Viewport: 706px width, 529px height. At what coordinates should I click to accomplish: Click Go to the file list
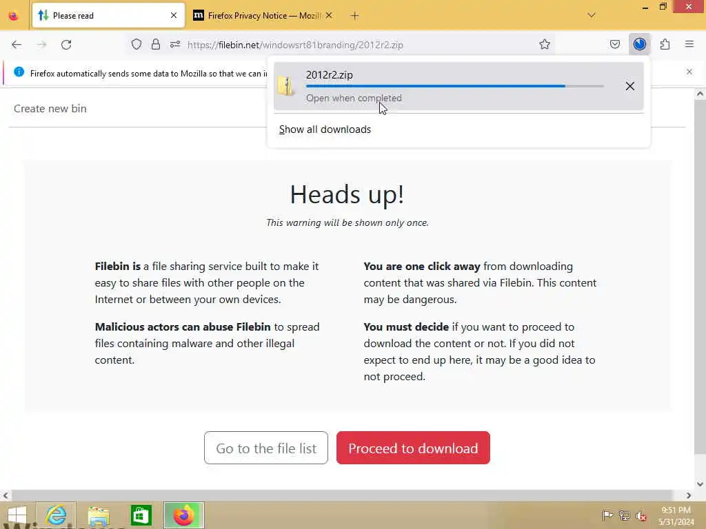point(266,448)
